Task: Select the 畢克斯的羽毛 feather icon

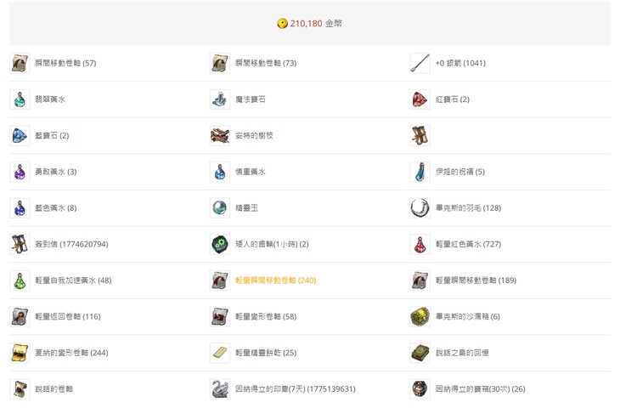Action: click(x=420, y=208)
